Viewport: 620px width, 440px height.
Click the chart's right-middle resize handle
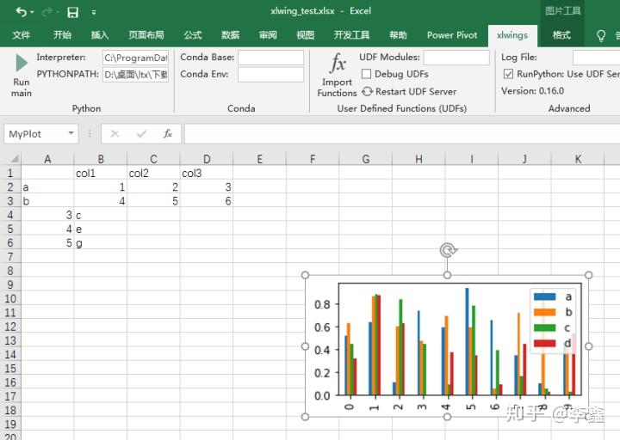click(588, 346)
